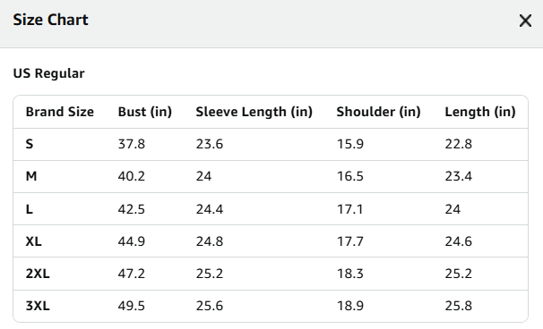Viewport: 543px width, 329px height.
Task: Click the 47.2 bust value
Action: 131,274
